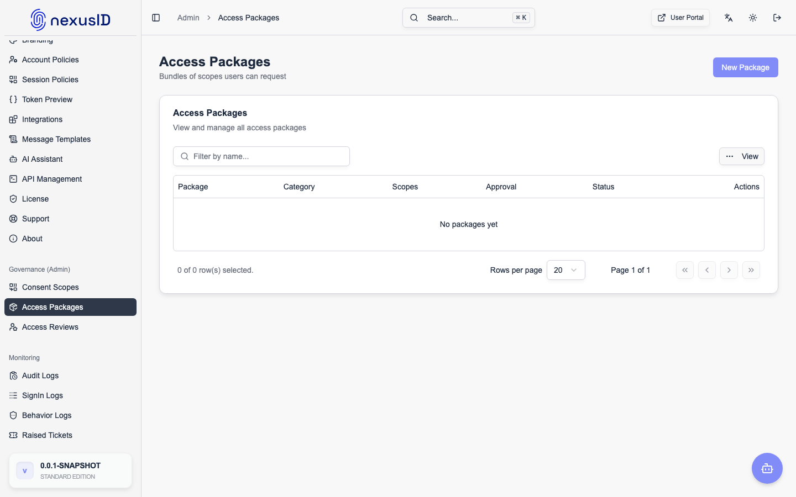Open Raised Tickets page
Viewport: 796px width, 497px height.
[70, 435]
